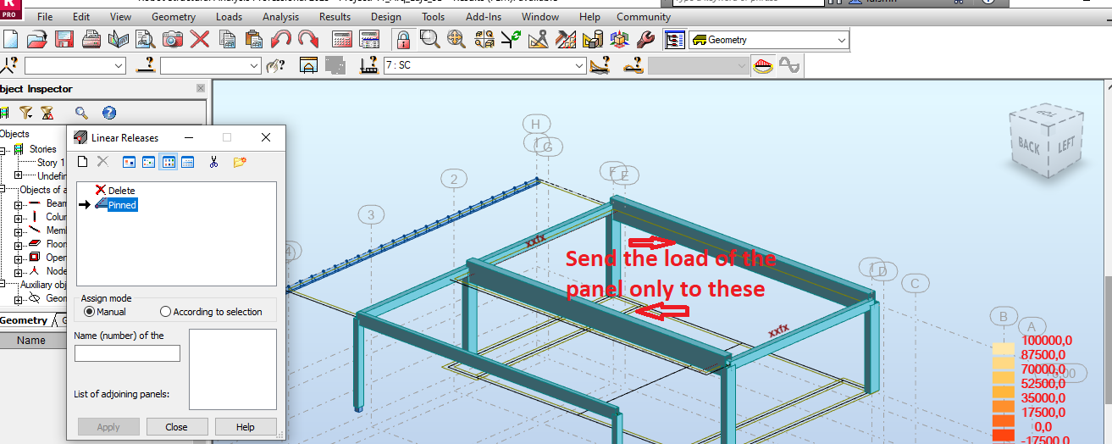Open preferences with the wrench icon
This screenshot has width=1112, height=444.
pyautogui.click(x=645, y=39)
